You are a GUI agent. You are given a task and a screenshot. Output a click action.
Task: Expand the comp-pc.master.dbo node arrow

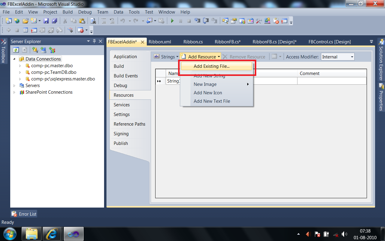[20, 66]
